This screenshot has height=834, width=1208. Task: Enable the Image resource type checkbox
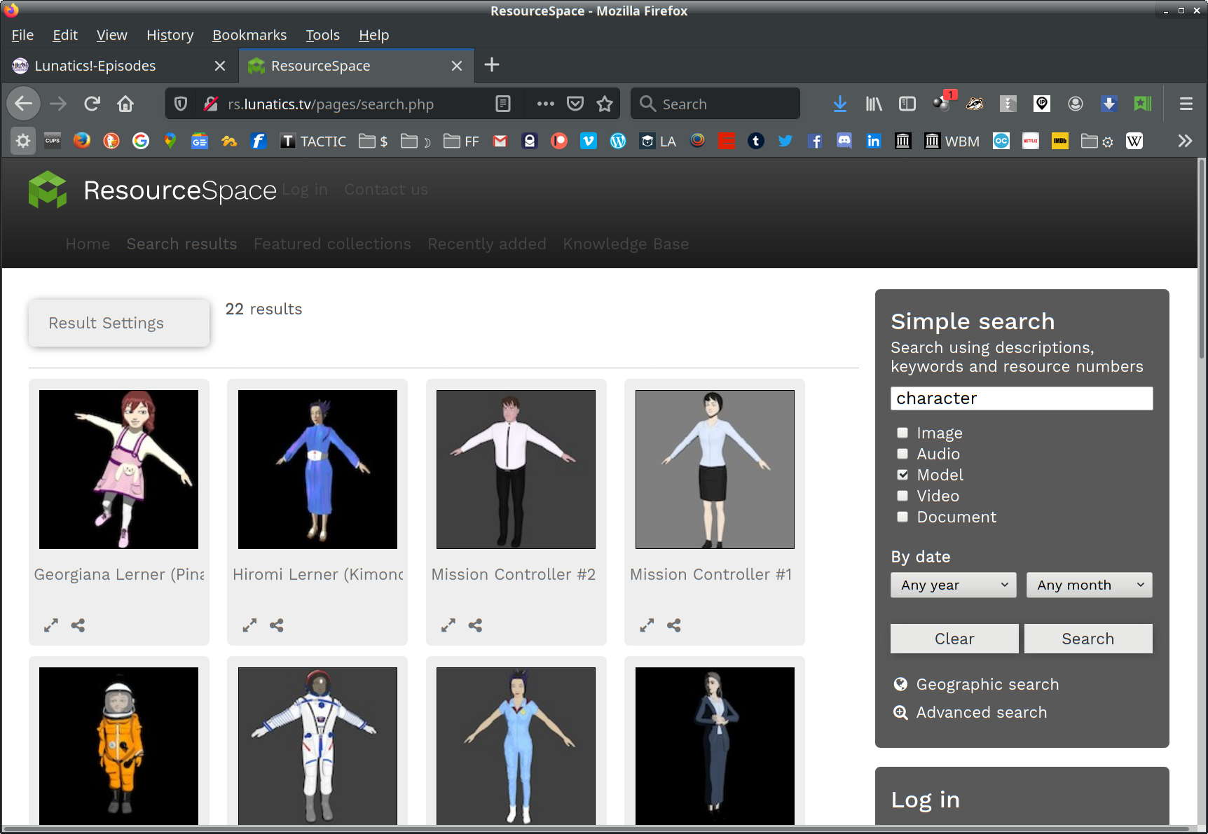click(x=902, y=433)
